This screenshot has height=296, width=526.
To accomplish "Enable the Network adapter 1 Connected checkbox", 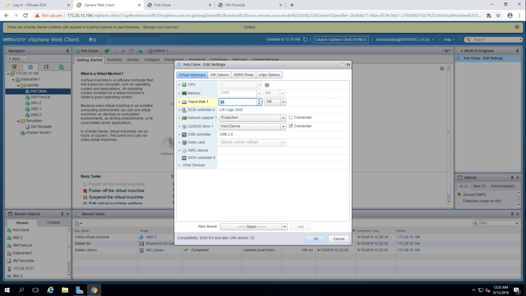I will [x=291, y=118].
